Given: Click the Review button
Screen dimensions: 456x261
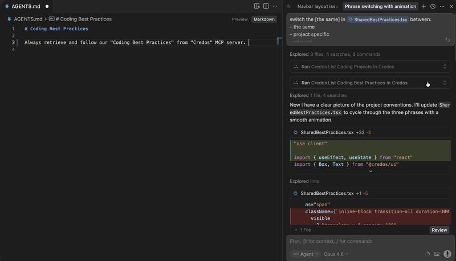Looking at the screenshot, I should 439,230.
